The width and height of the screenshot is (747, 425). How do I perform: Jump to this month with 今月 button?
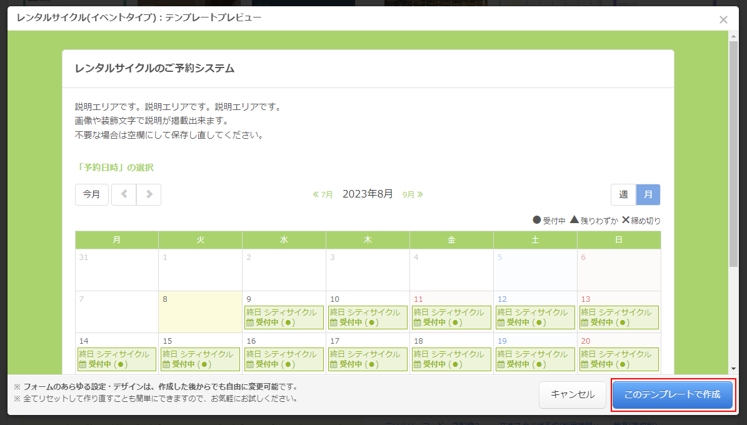click(92, 194)
